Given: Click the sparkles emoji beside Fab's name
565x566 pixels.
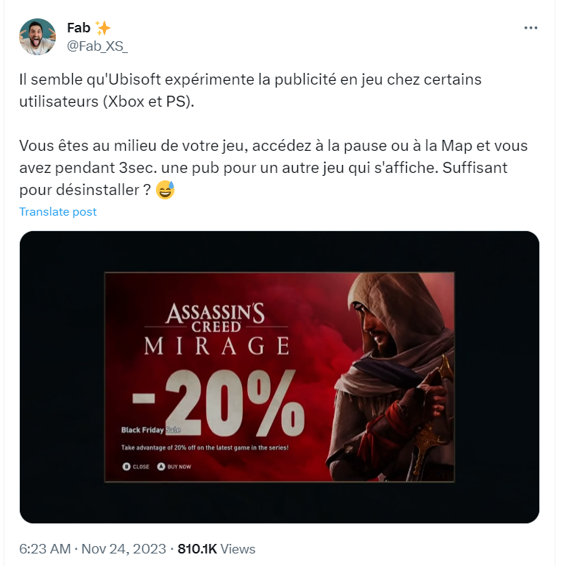Looking at the screenshot, I should click(x=103, y=28).
